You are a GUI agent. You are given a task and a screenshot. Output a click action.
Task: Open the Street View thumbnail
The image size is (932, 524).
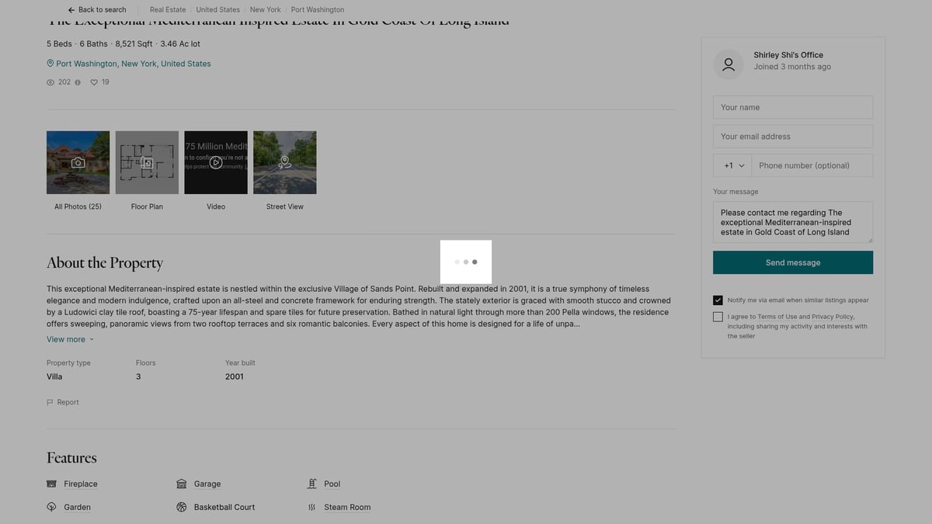tap(285, 162)
